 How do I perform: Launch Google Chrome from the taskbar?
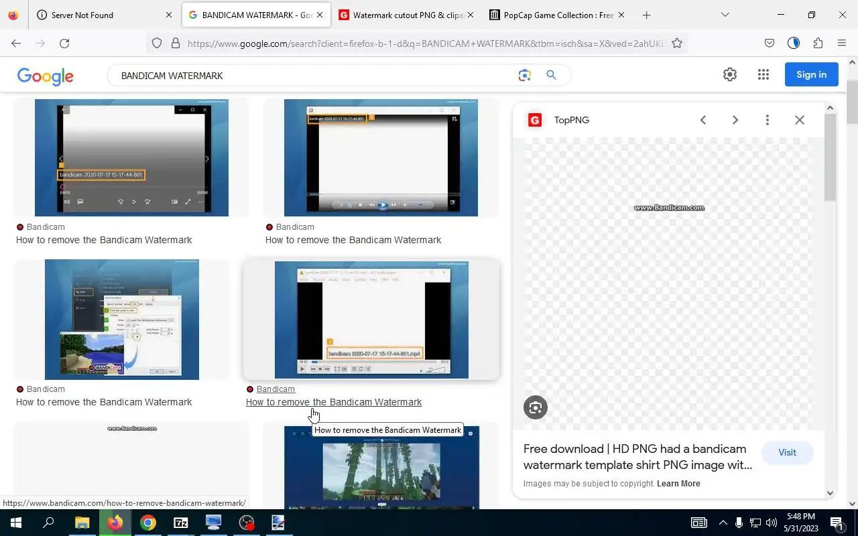[x=148, y=523]
